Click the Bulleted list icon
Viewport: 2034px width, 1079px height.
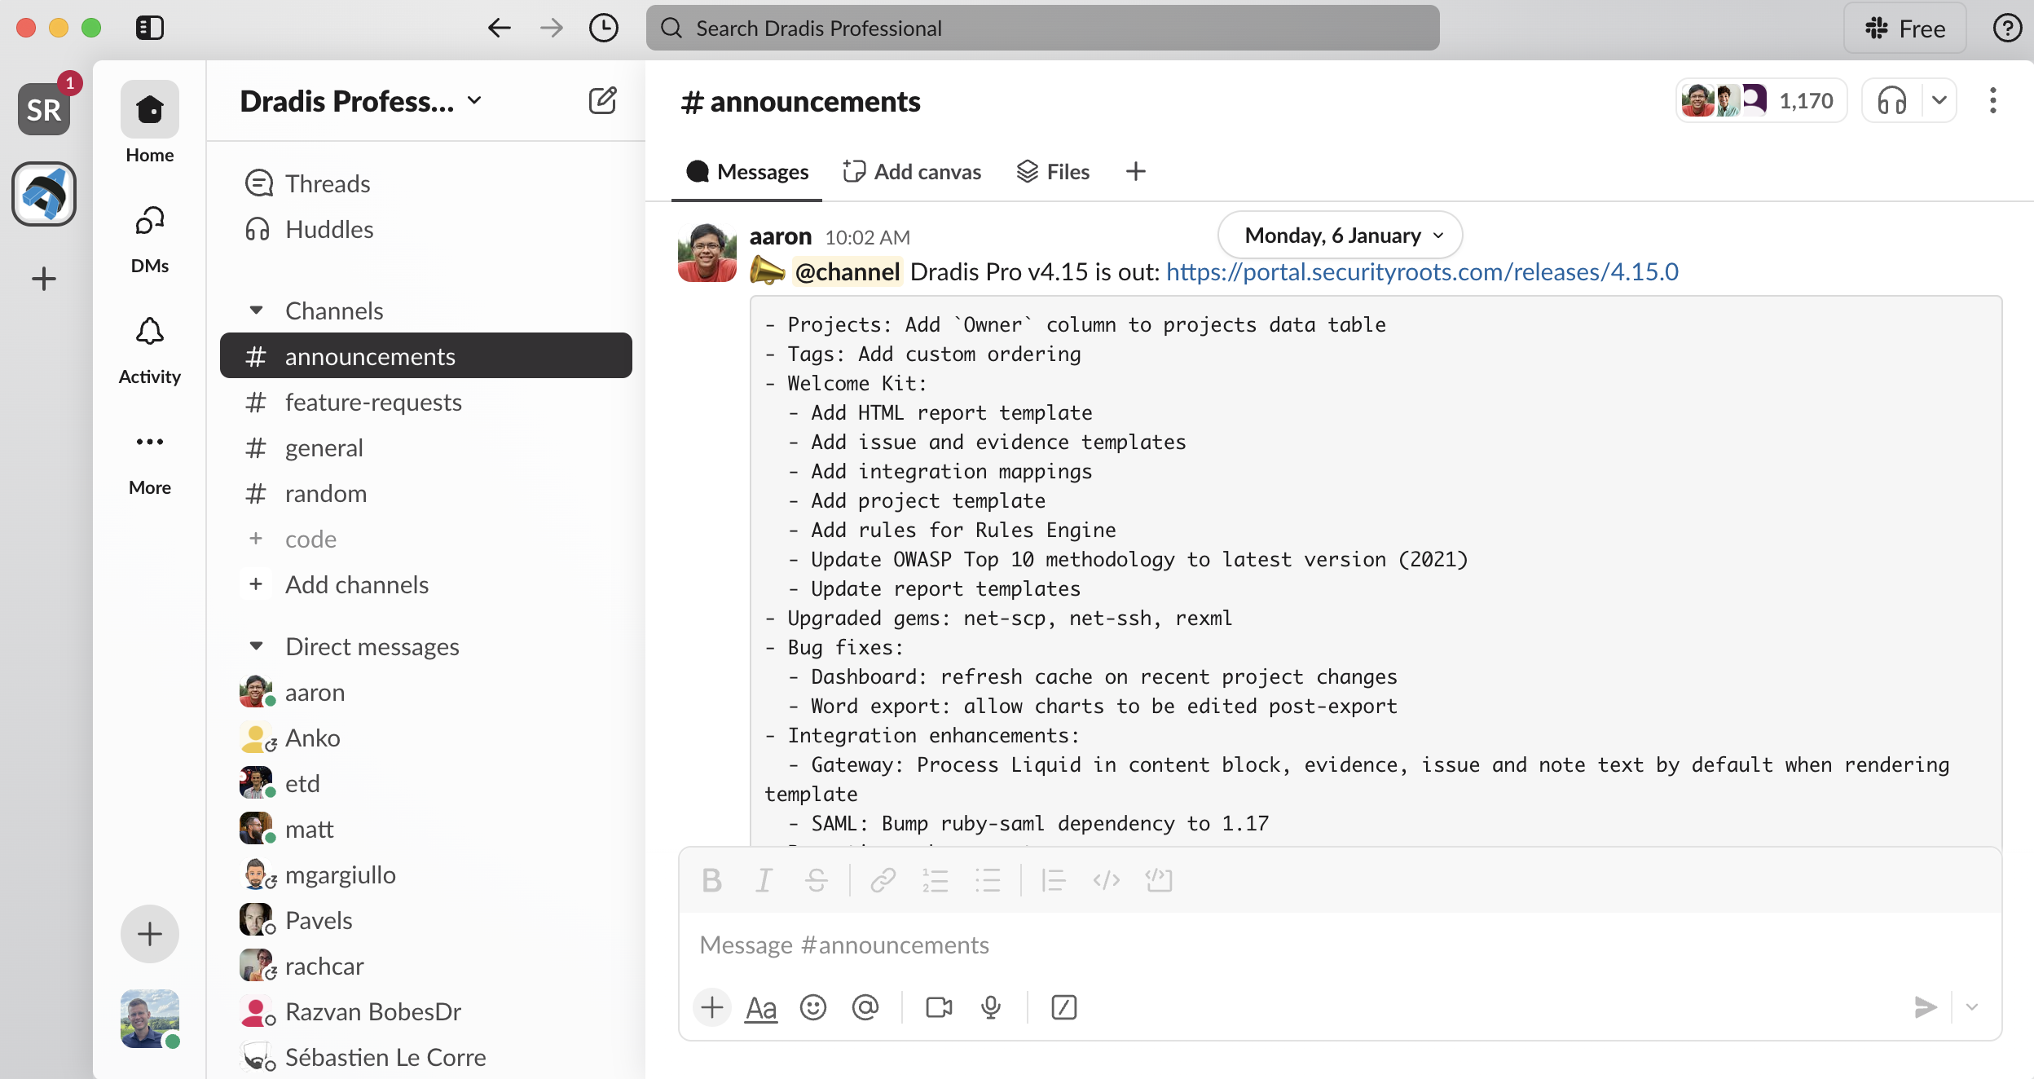(x=988, y=879)
